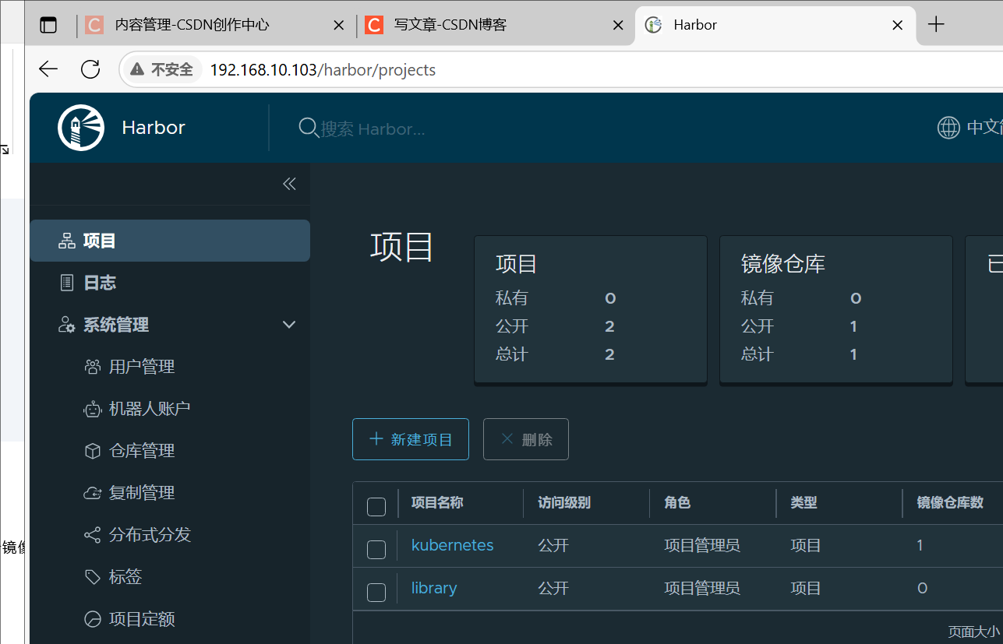Click 总计 in 项目 summary card

512,354
